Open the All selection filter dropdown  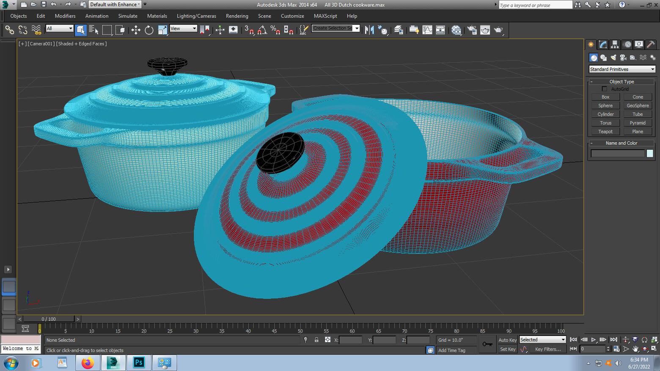[59, 28]
